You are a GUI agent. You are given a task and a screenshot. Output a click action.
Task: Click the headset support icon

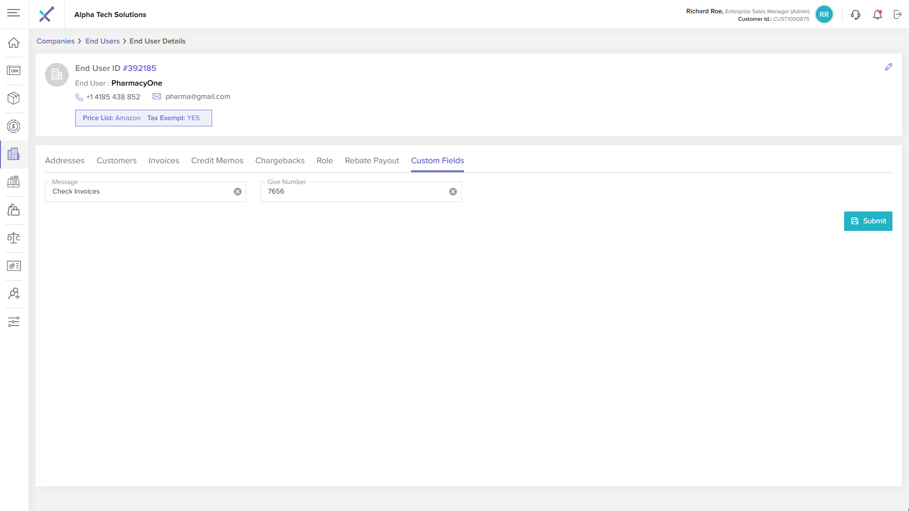(856, 15)
